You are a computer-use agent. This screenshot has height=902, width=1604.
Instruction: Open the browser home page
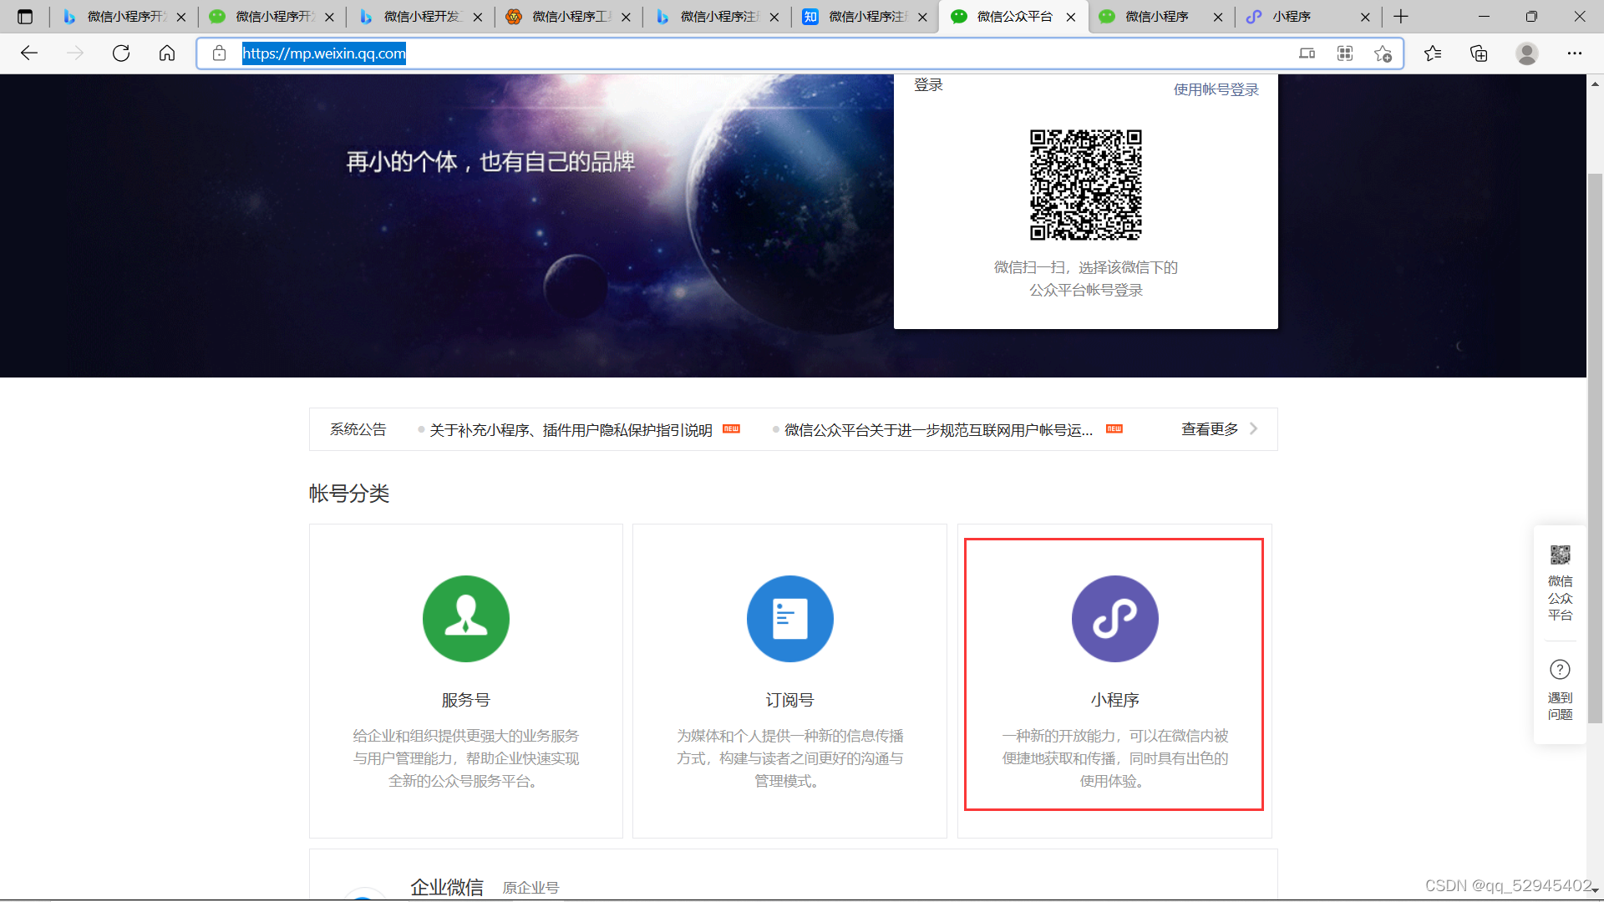pos(167,53)
